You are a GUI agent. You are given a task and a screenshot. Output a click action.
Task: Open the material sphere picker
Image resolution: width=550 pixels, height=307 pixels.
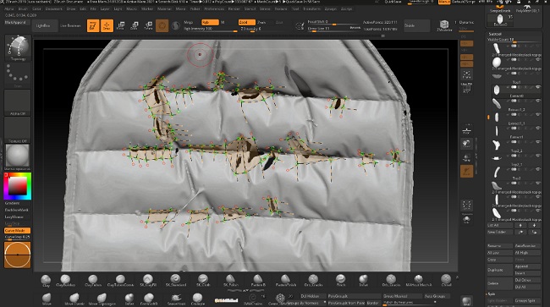[18, 156]
